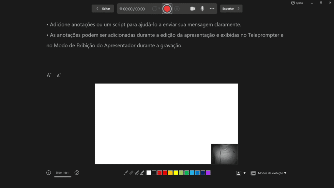Pick the yellow ink color

[x=176, y=173]
